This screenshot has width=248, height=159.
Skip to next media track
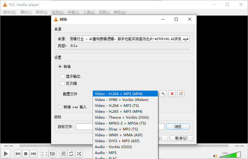coord(33,154)
